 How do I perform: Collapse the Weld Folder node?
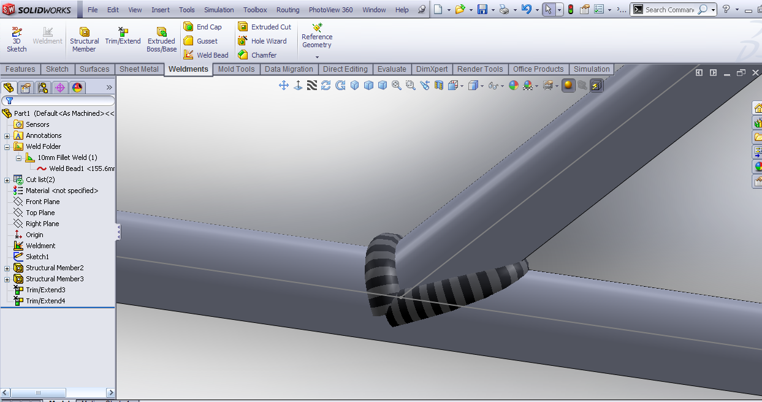click(x=7, y=147)
